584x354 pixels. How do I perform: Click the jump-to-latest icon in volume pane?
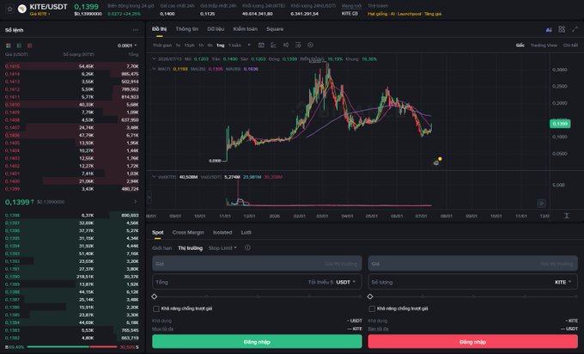541,203
